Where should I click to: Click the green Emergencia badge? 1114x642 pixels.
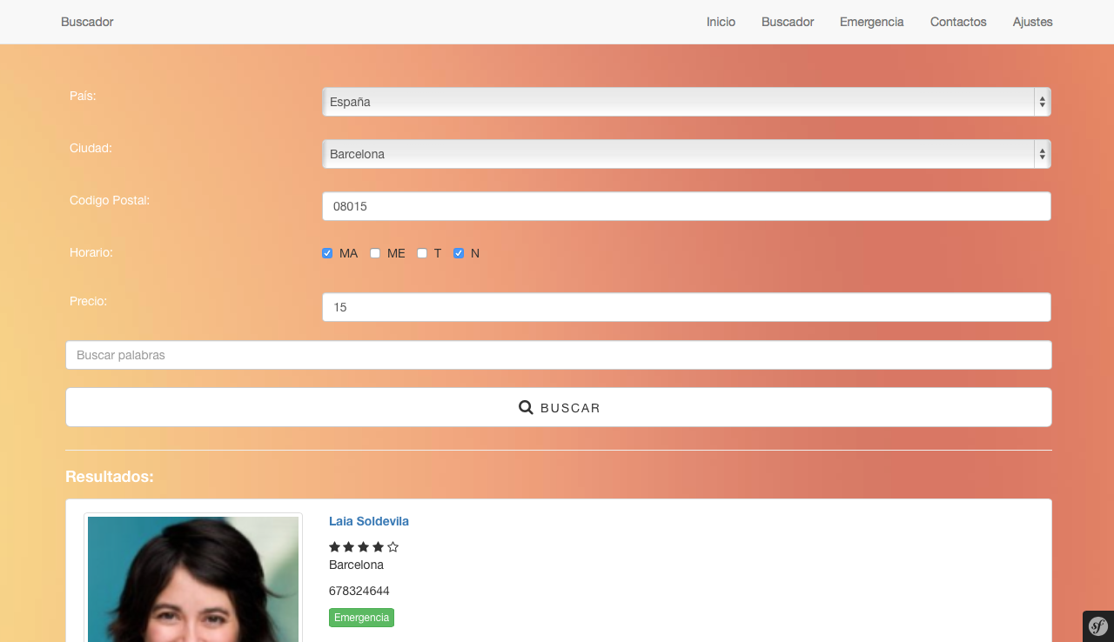click(361, 618)
